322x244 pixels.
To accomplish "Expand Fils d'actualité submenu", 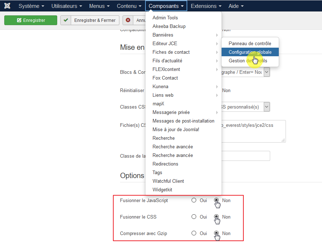I will point(183,61).
